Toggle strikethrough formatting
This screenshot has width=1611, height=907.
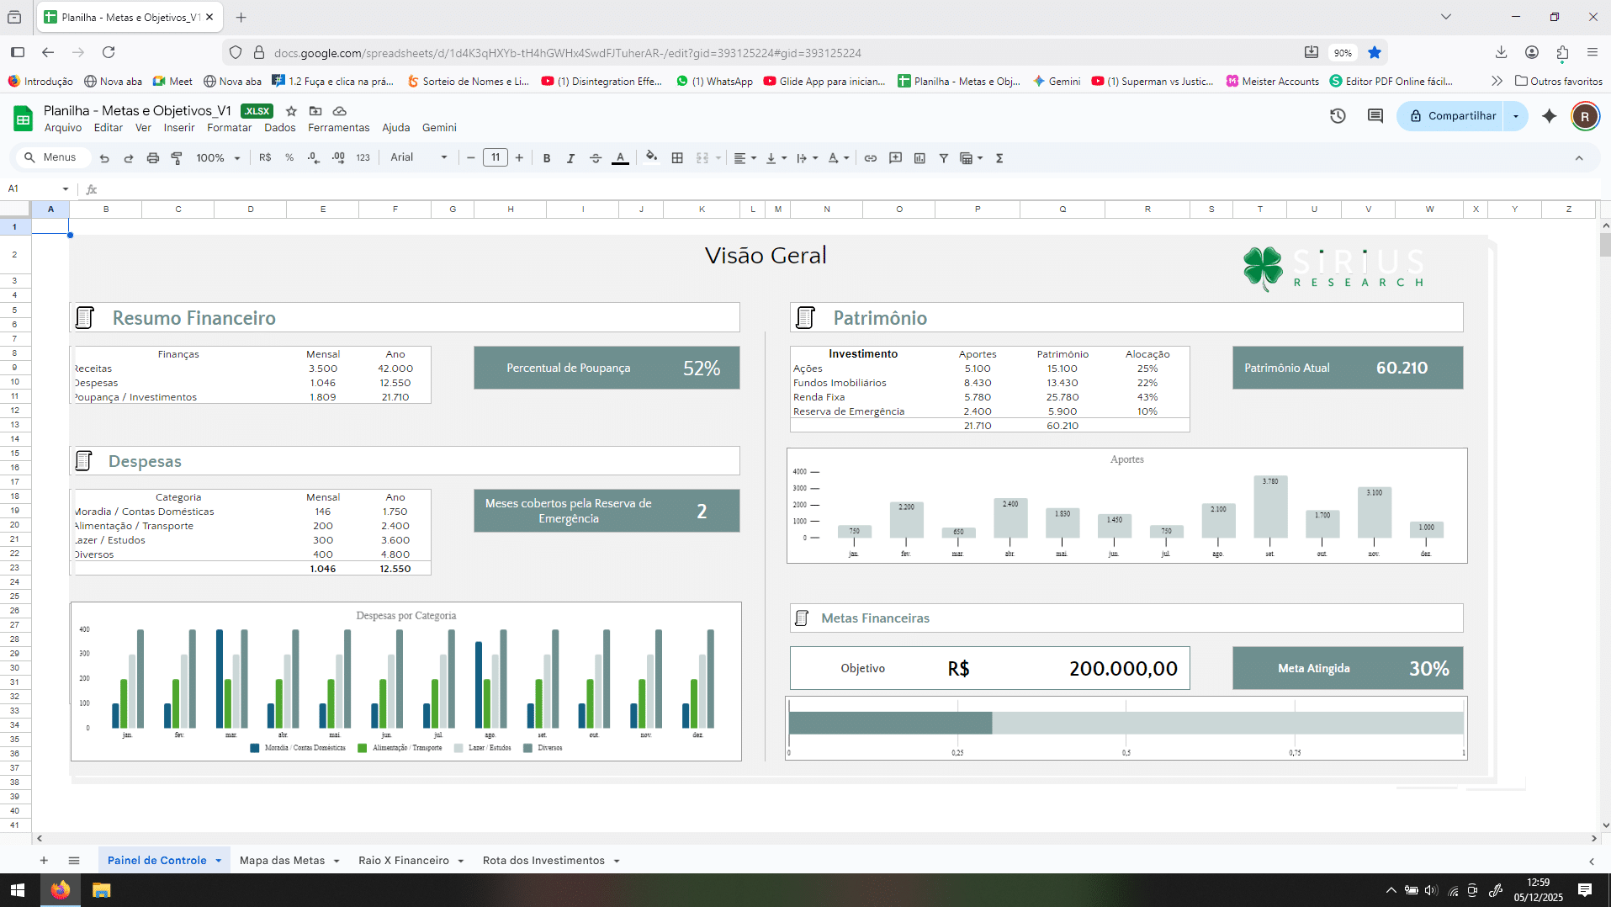(x=596, y=158)
